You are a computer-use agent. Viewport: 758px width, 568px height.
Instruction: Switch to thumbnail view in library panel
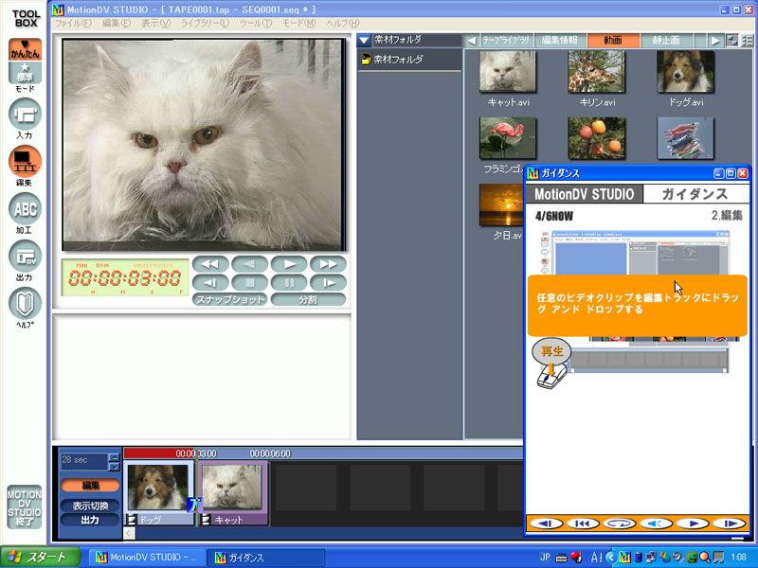(731, 40)
